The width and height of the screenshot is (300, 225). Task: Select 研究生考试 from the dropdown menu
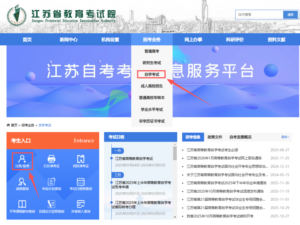tap(151, 63)
